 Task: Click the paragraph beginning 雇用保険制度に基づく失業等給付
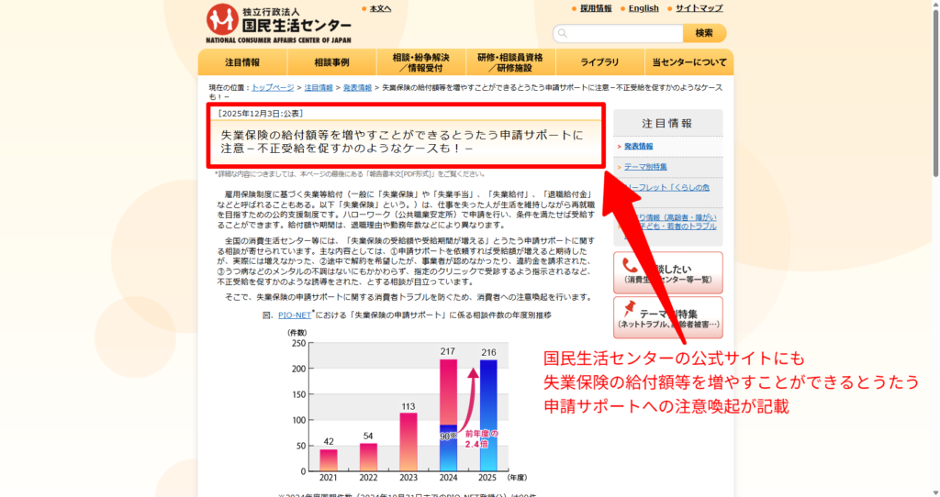(x=406, y=210)
